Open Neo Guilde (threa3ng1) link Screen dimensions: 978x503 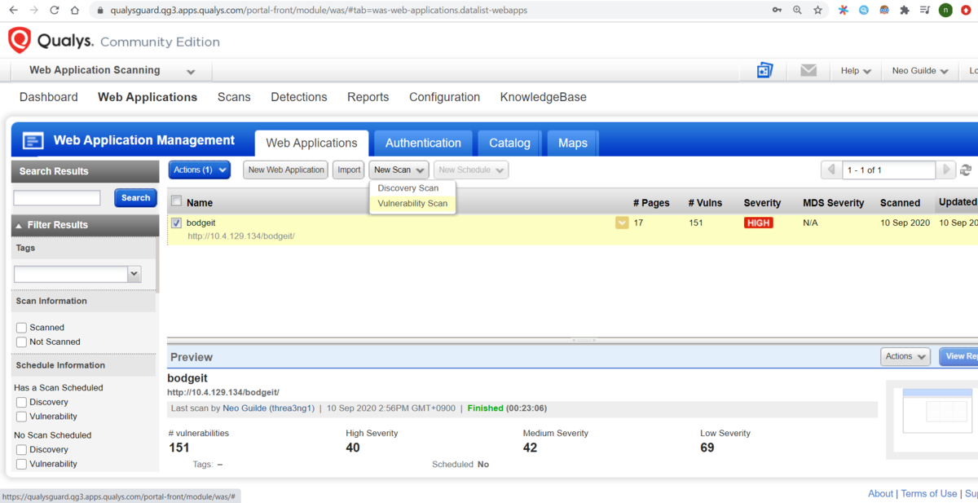click(268, 408)
